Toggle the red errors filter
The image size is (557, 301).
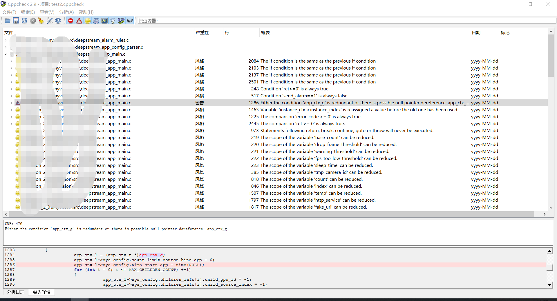(70, 21)
